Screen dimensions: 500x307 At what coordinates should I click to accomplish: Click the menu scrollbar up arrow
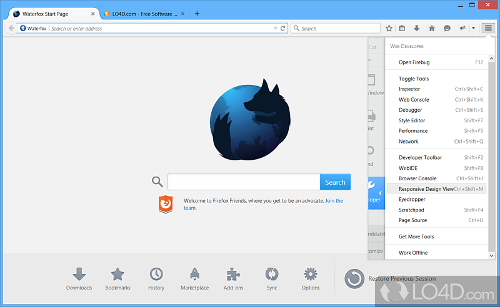tap(491, 59)
